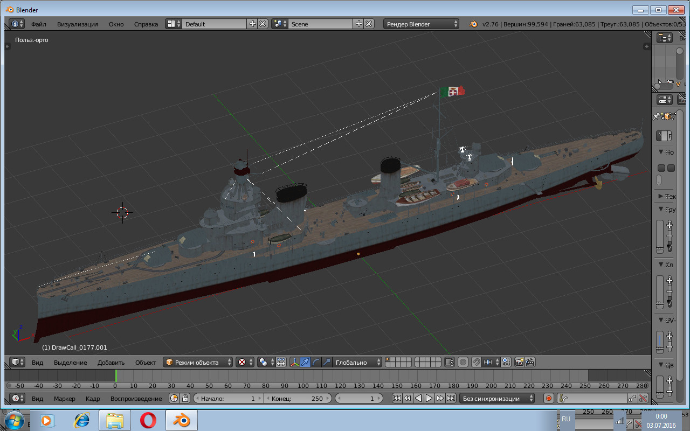This screenshot has width=690, height=431.
Task: Click the insert keyframes key icon
Action: coord(633,399)
